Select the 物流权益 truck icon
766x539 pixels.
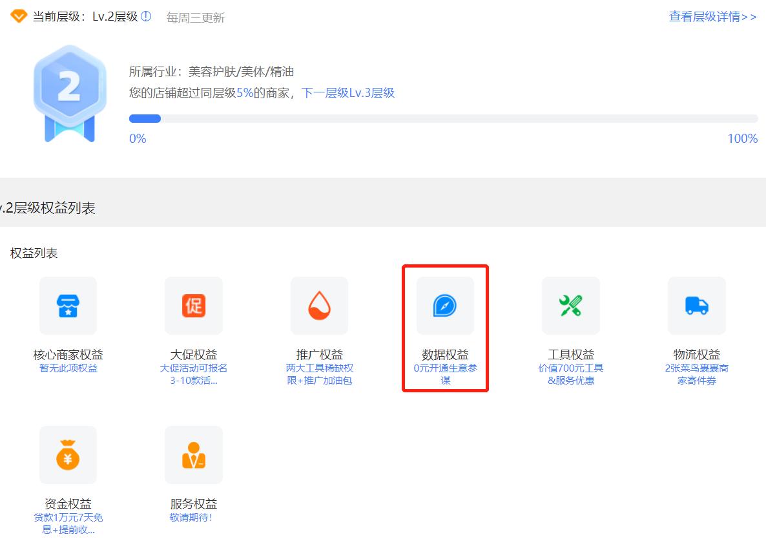point(696,305)
